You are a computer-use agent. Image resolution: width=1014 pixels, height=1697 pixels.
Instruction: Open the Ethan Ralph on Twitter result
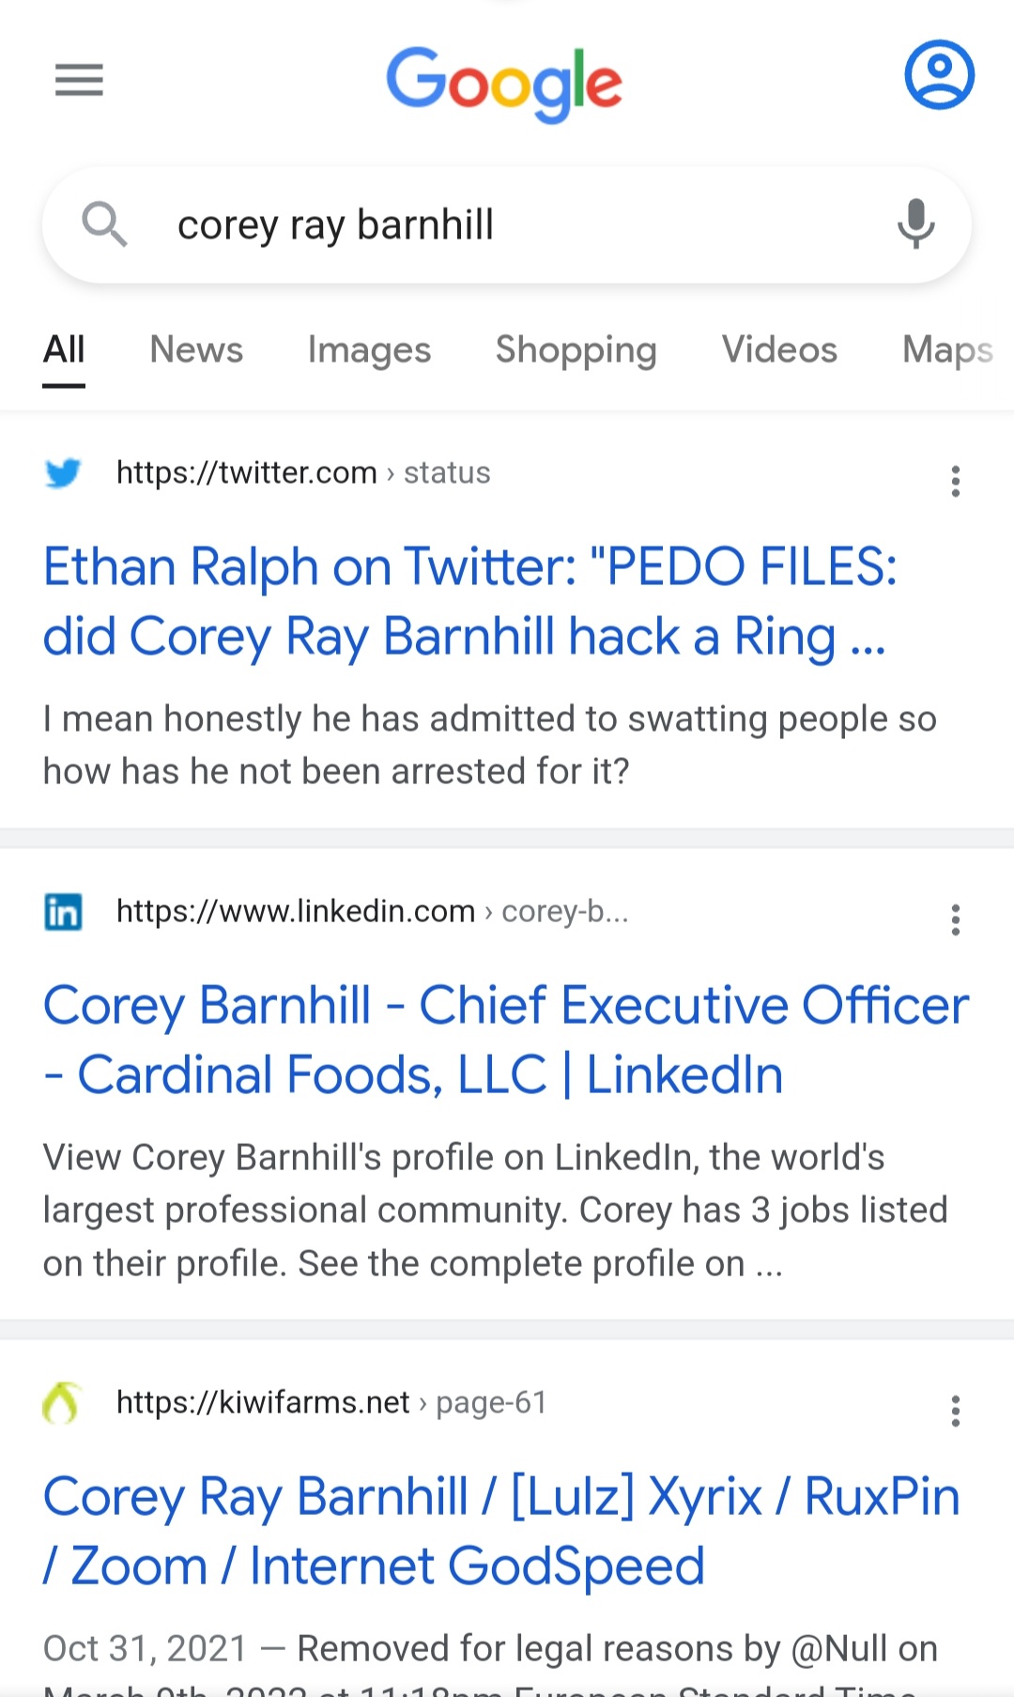(469, 601)
